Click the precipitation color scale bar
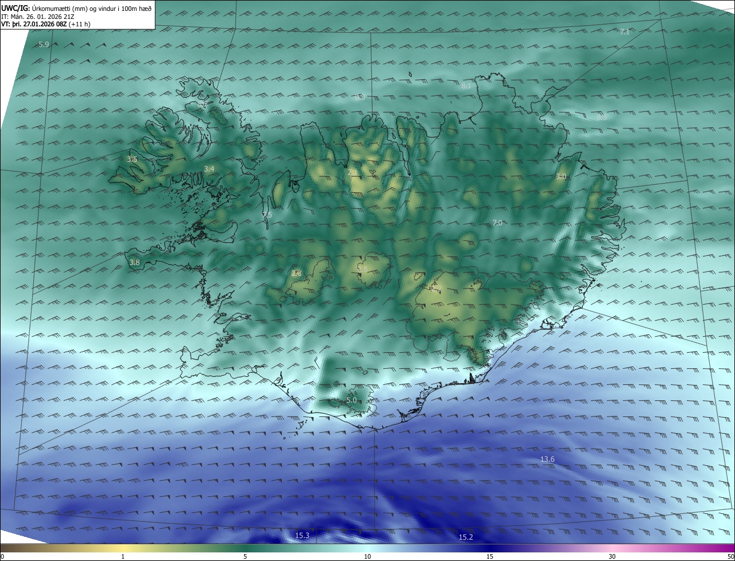 point(367,548)
